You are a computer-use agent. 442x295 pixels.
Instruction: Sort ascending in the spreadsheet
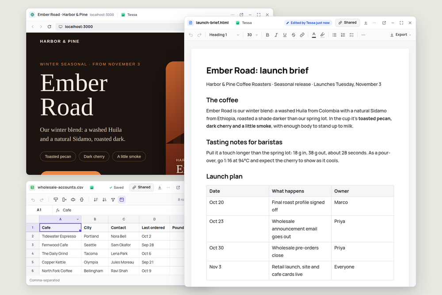[96, 199]
